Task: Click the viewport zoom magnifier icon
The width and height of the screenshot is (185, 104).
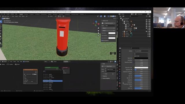Action: click(98, 28)
